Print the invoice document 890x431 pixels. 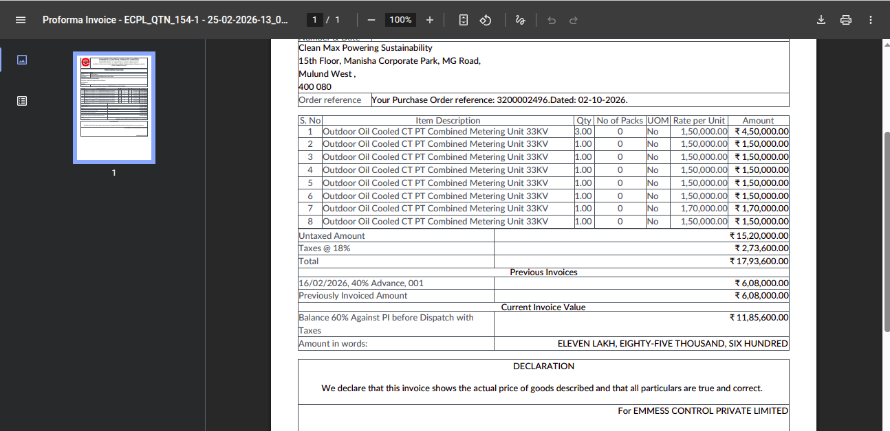pyautogui.click(x=846, y=20)
